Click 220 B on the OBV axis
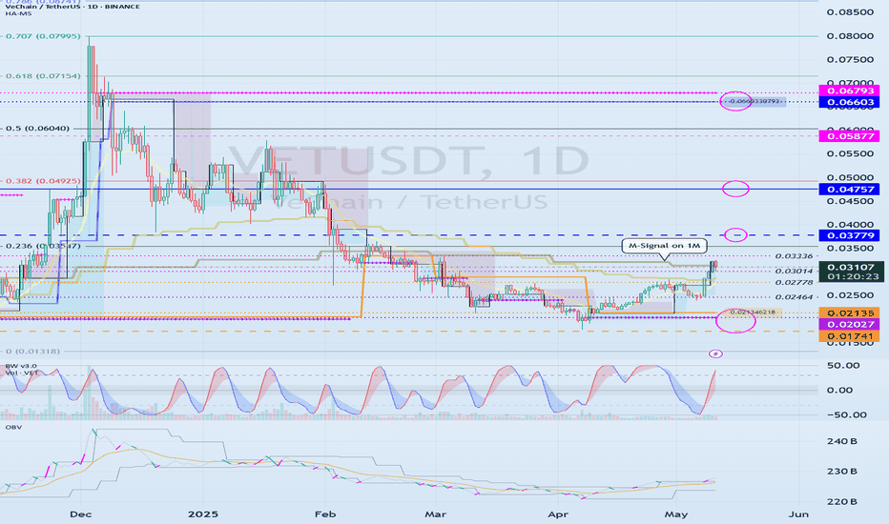The width and height of the screenshot is (889, 524). tap(843, 502)
